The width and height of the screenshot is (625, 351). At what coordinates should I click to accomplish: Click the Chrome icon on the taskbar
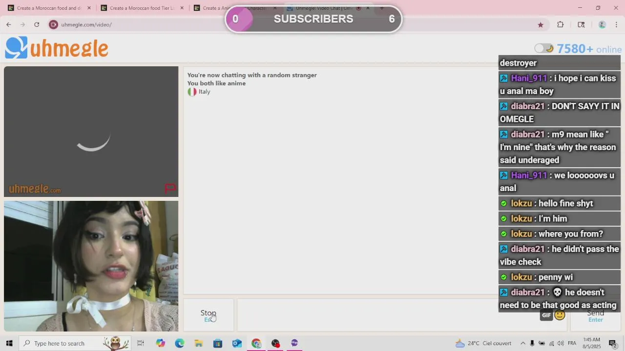click(x=256, y=343)
